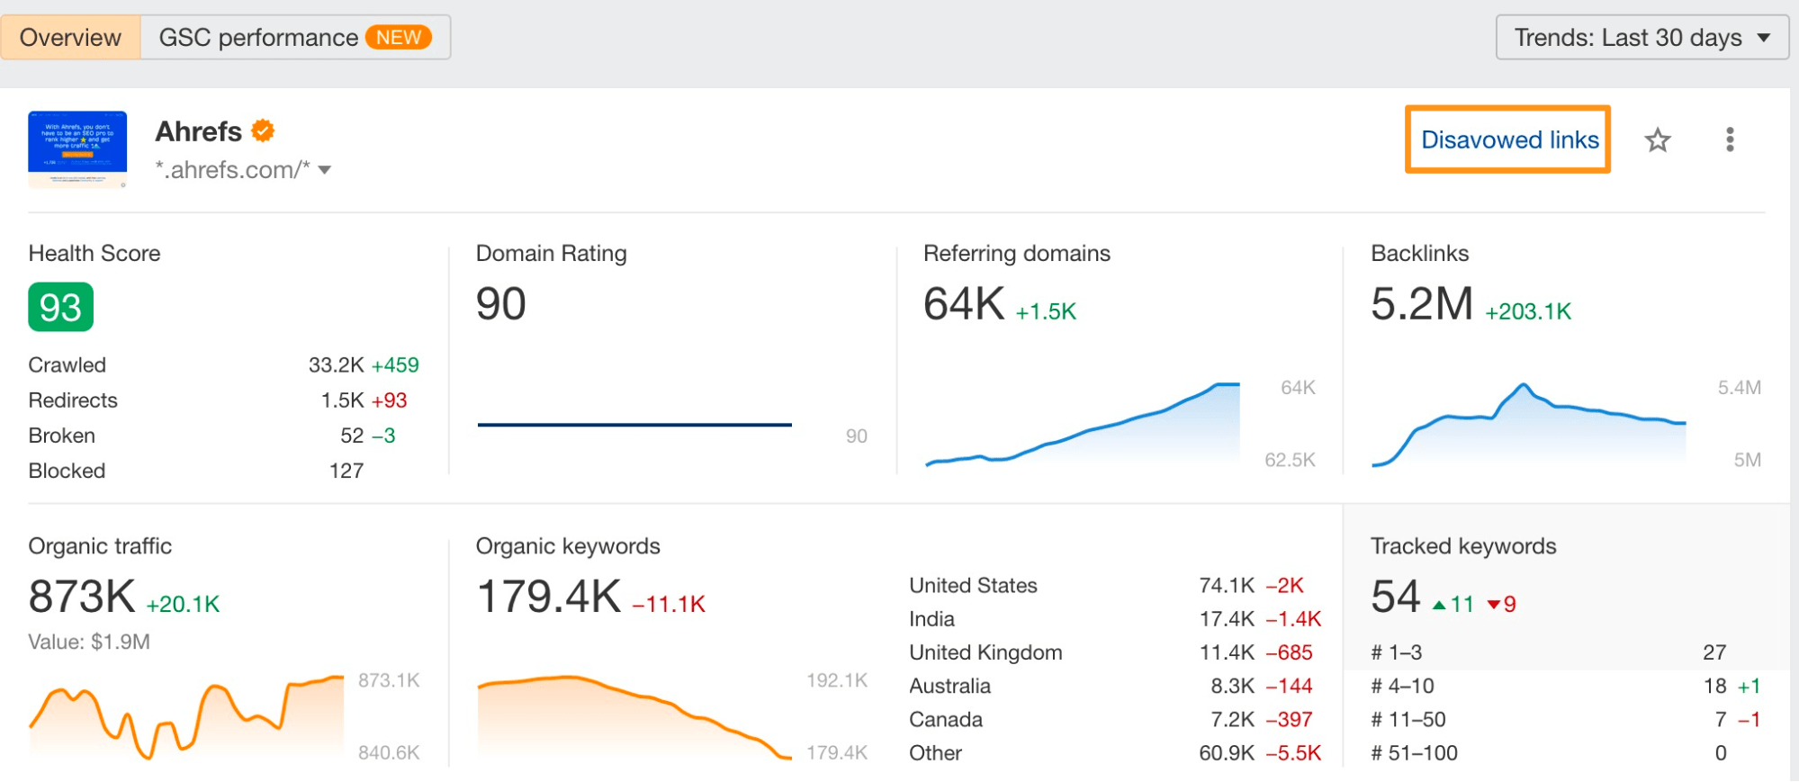Click the orange verified badge next to Ahrefs
The image size is (1799, 782).
coord(263,131)
